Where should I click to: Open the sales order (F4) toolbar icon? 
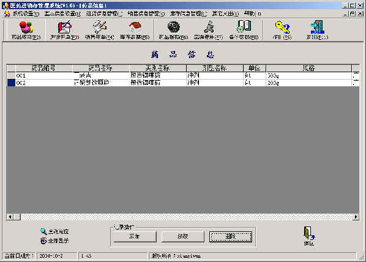pos(99,30)
